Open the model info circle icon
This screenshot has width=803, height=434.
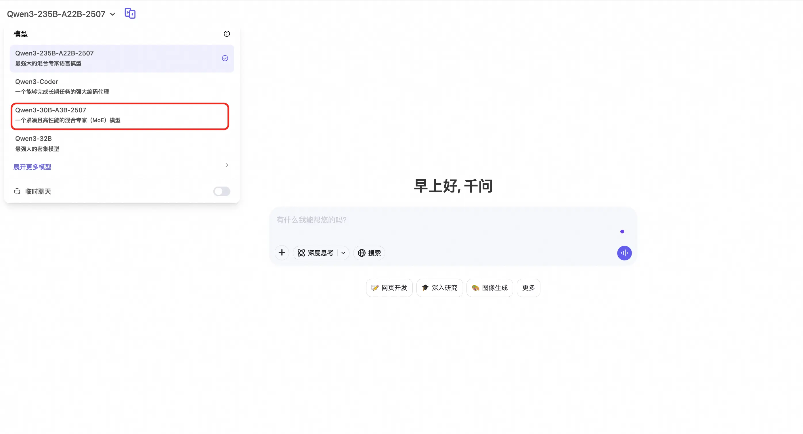click(x=227, y=34)
